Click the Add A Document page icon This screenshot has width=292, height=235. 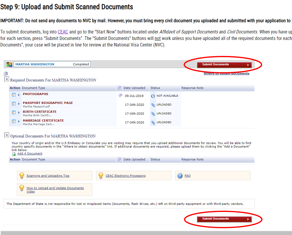point(14,154)
